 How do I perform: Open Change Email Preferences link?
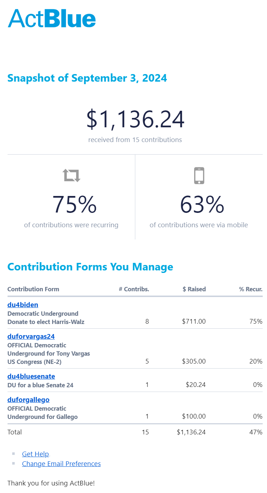tap(61, 464)
